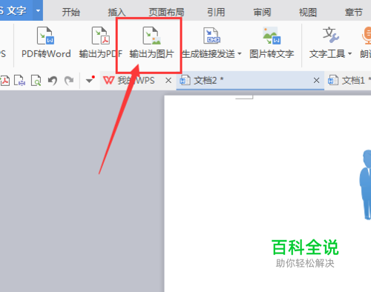Screen dimensions: 371x292
Task: Click the redo arrow icon
Action: coord(69,81)
